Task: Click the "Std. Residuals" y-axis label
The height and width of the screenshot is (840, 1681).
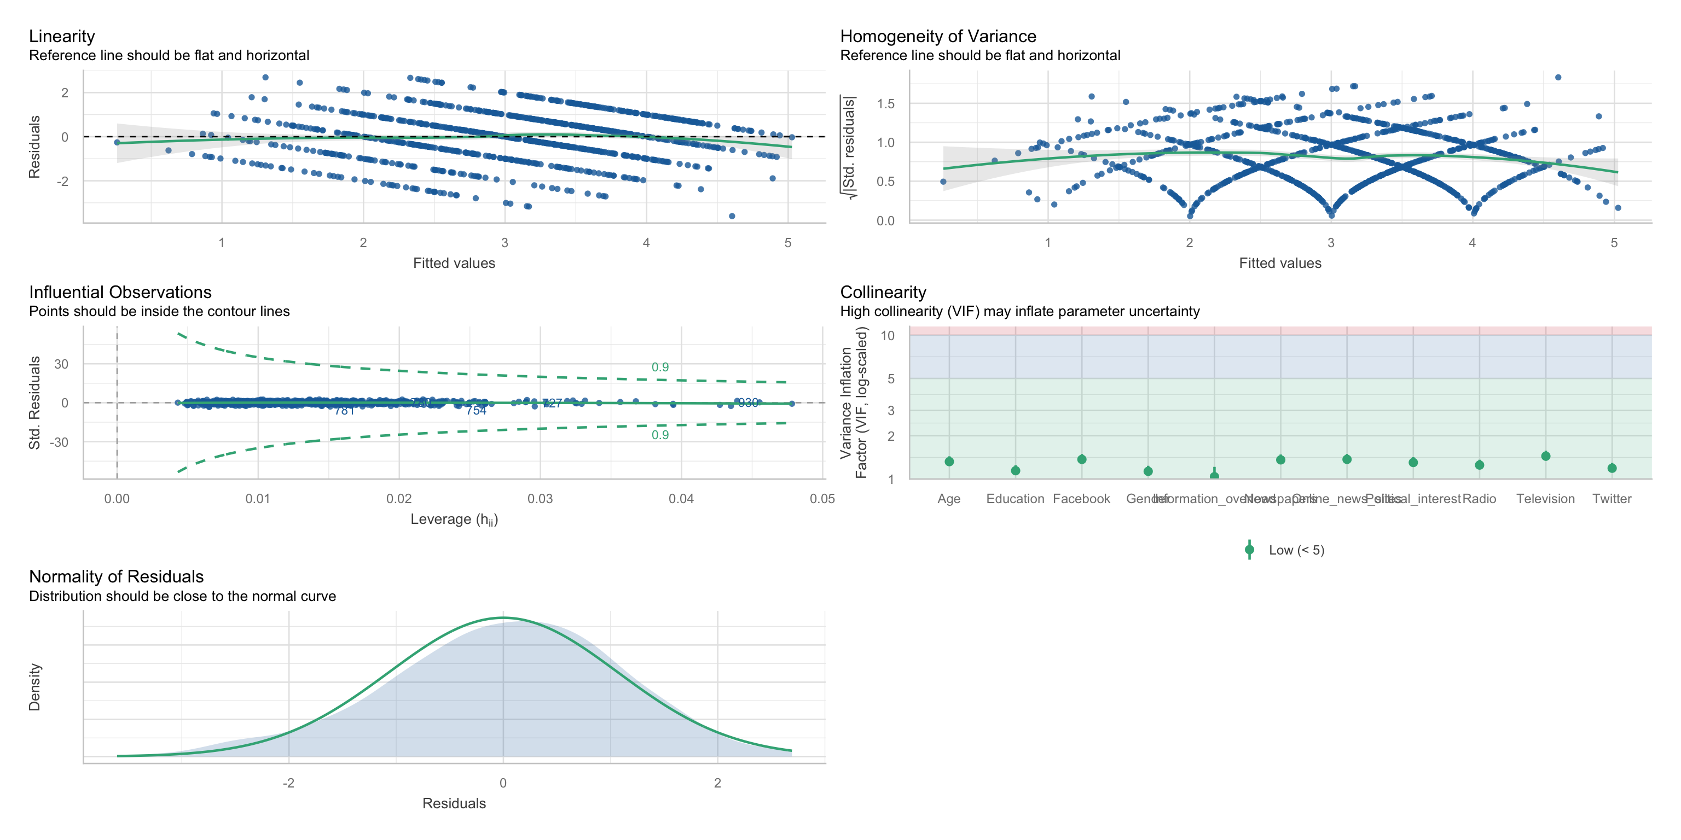Action: 34,402
